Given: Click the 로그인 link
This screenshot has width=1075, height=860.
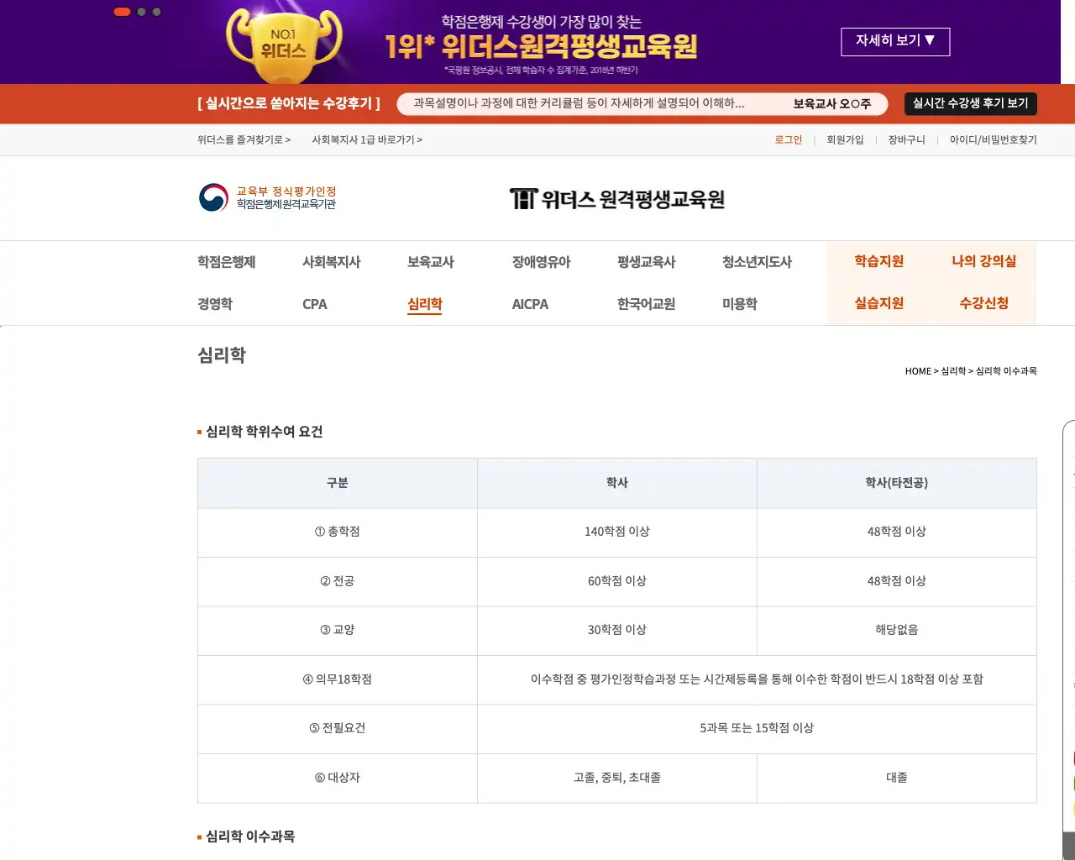Looking at the screenshot, I should [788, 139].
